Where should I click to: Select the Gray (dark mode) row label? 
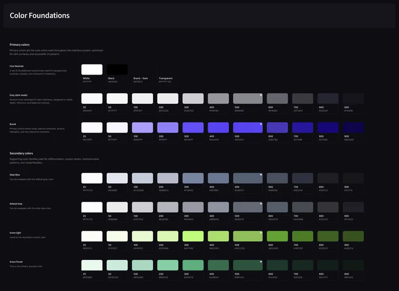tap(19, 95)
